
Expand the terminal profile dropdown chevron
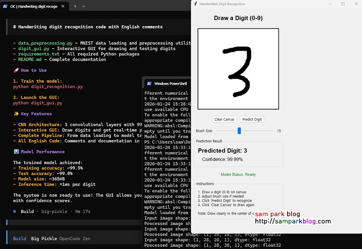point(84,6)
